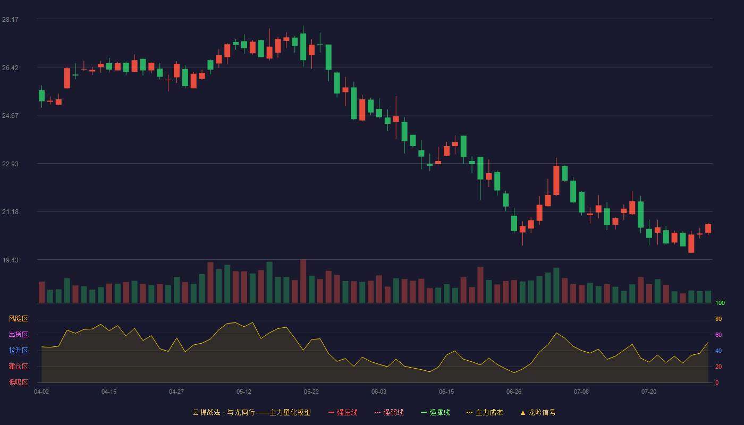Screen dimensions: 744x425
Task: Select the 06-03 date label
Action: [x=379, y=392]
